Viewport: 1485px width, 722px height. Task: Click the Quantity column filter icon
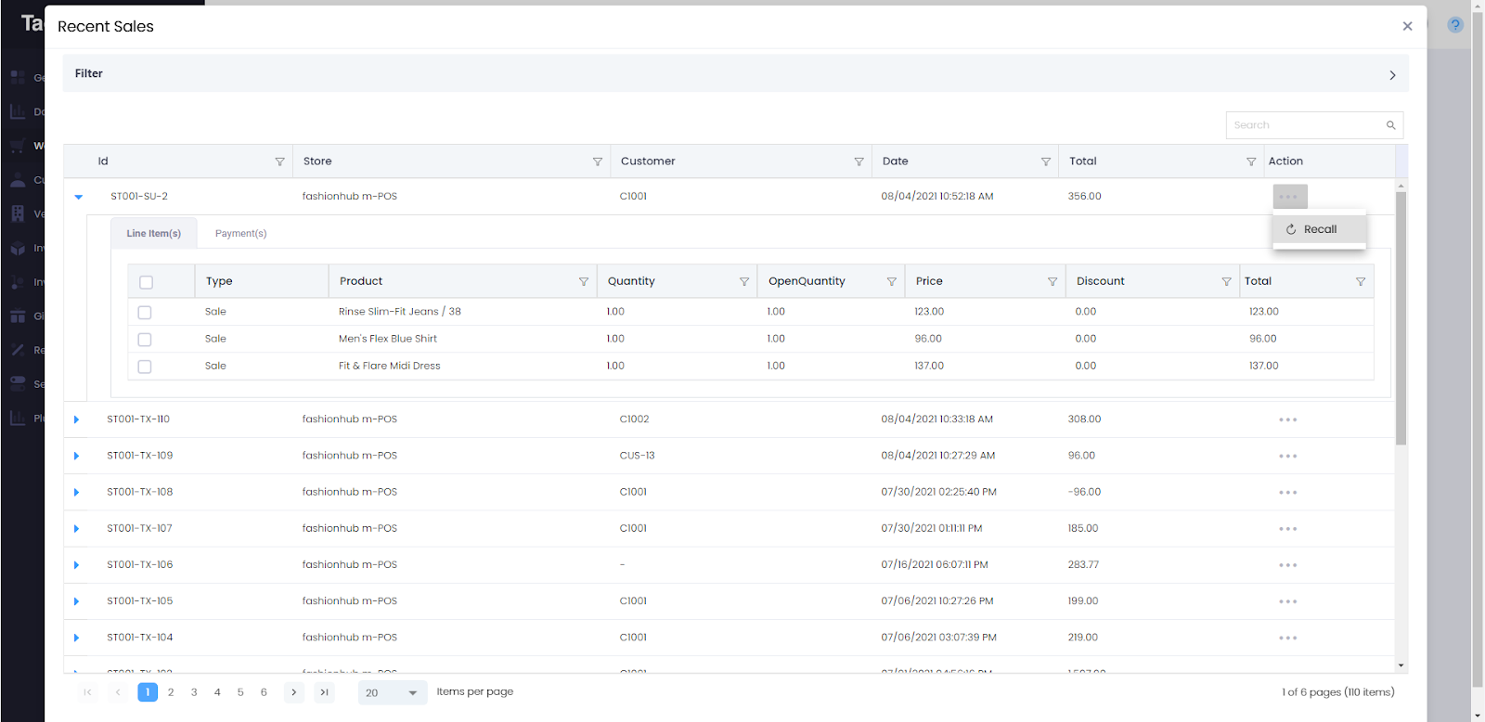coord(744,281)
